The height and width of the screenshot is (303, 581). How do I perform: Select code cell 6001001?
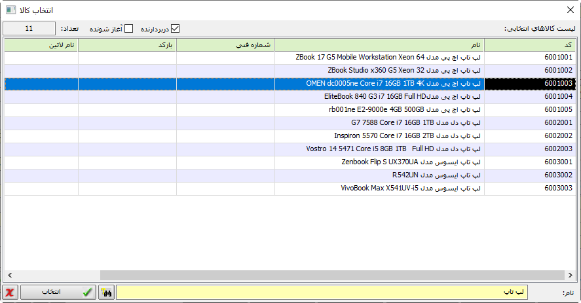(530, 58)
